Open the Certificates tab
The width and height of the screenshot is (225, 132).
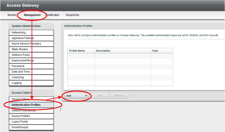pyautogui.click(x=52, y=15)
